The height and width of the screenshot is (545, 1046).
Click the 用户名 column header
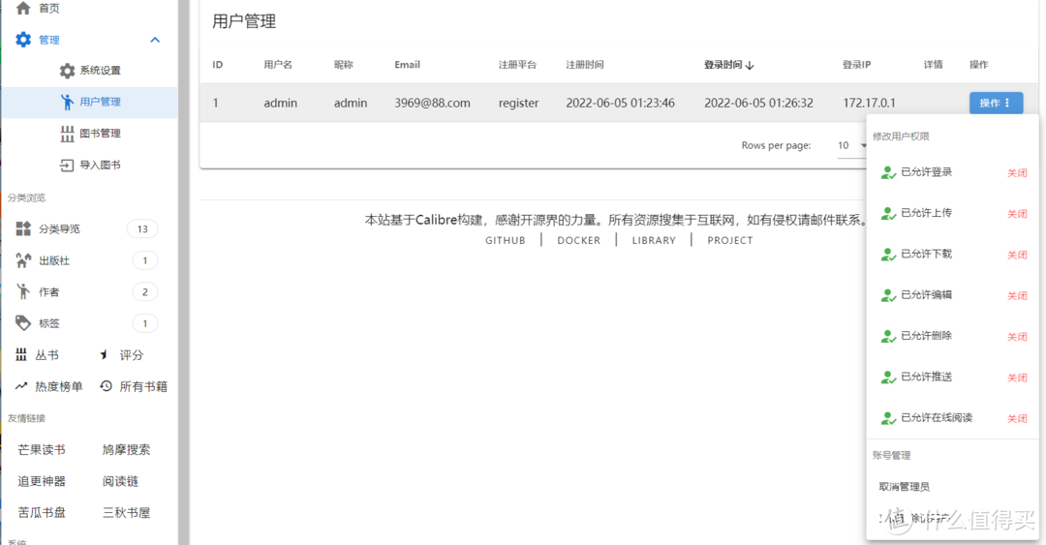click(x=278, y=65)
